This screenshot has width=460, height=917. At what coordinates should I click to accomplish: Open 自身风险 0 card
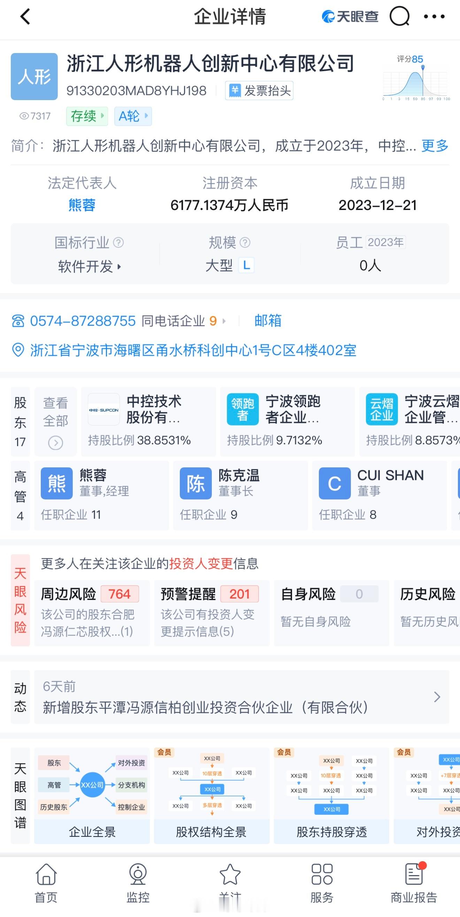(331, 613)
